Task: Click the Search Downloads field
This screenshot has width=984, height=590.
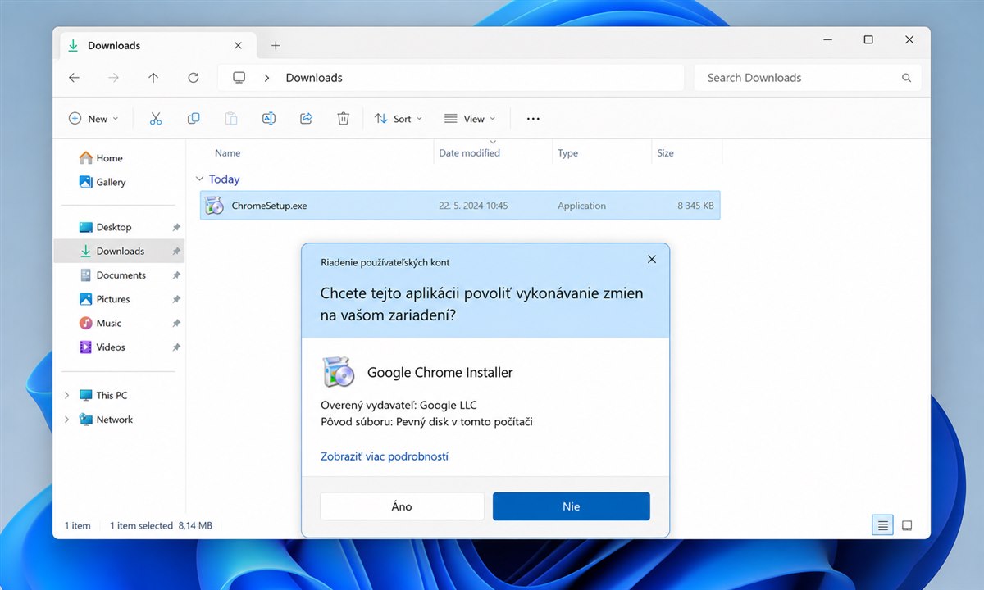Action: [808, 78]
